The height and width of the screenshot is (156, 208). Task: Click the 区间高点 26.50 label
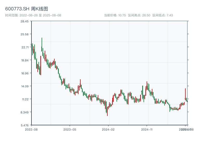(139, 15)
